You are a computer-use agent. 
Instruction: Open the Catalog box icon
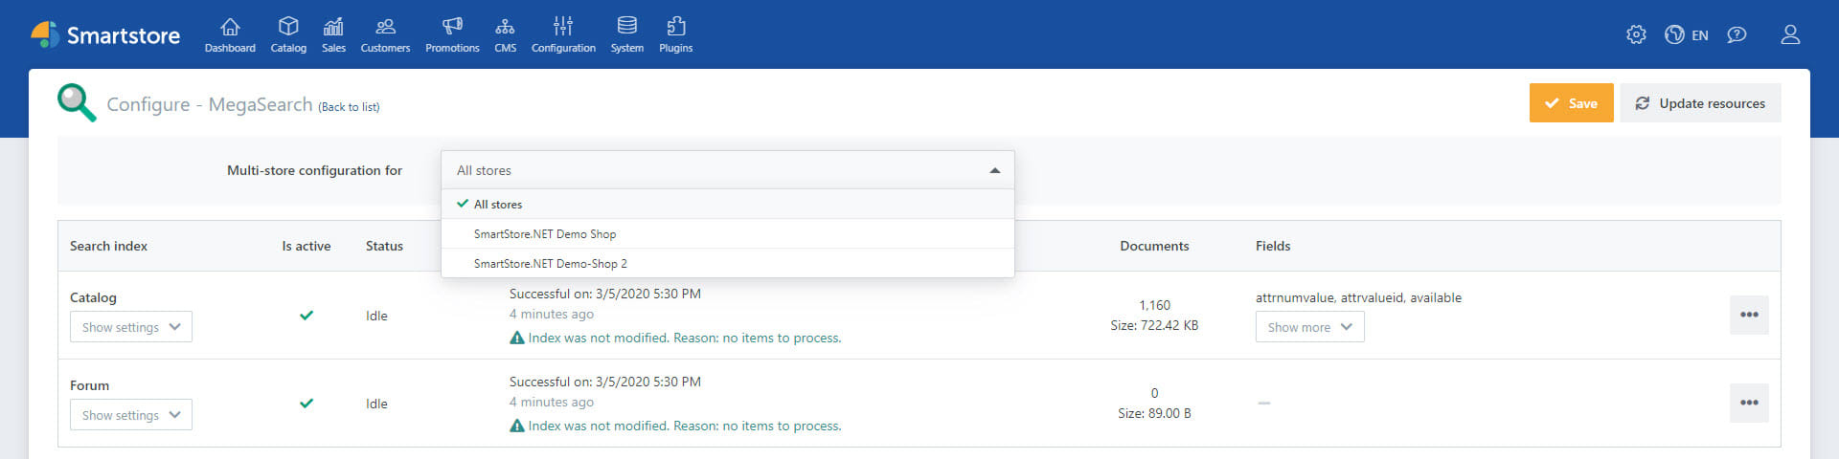(x=288, y=27)
